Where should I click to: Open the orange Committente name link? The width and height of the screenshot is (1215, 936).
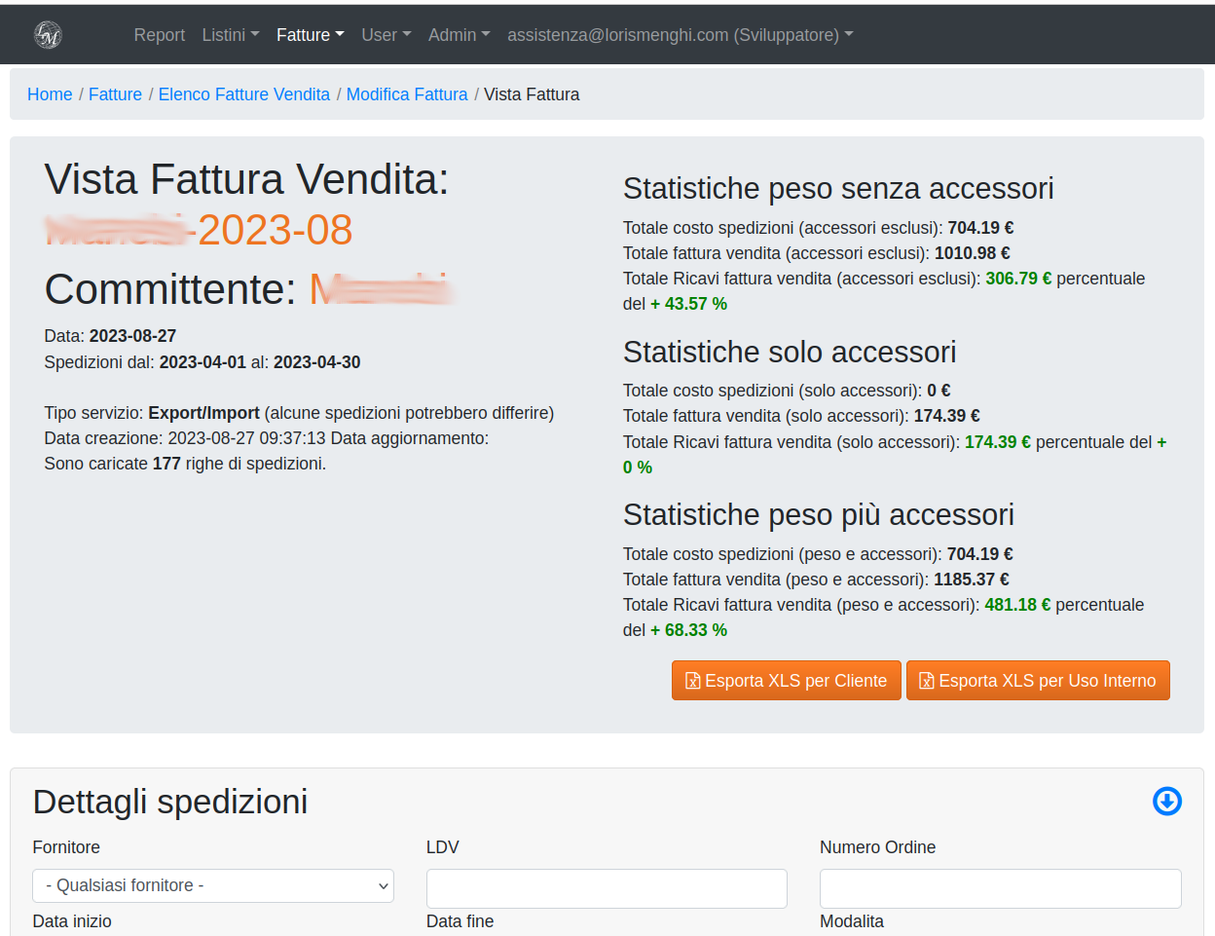(380, 289)
